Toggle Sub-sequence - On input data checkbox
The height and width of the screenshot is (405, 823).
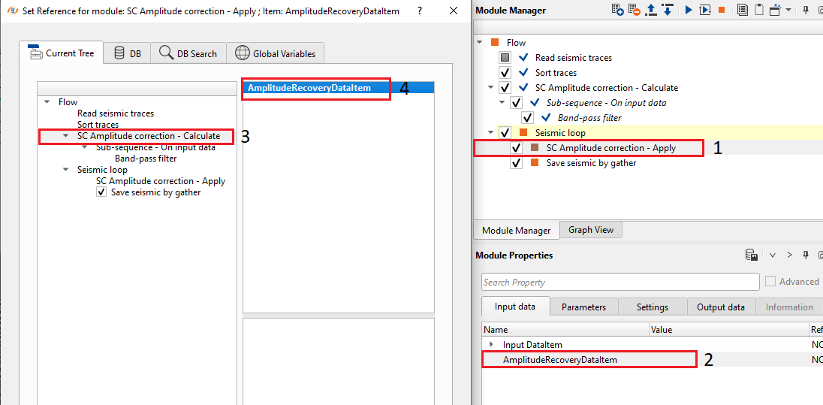(x=517, y=102)
